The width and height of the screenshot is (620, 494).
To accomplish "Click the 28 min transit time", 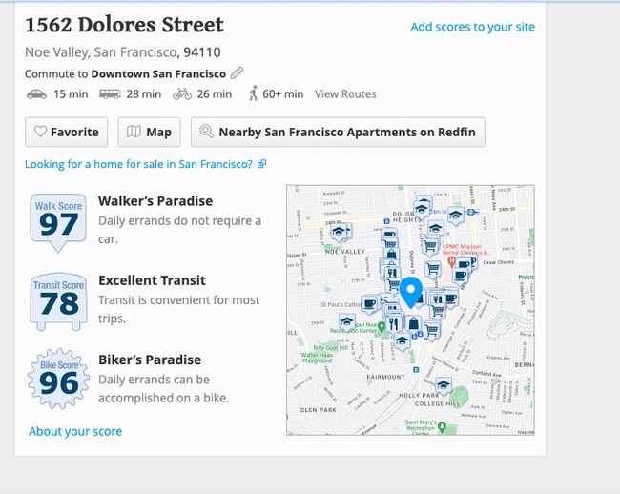I will click(x=143, y=94).
